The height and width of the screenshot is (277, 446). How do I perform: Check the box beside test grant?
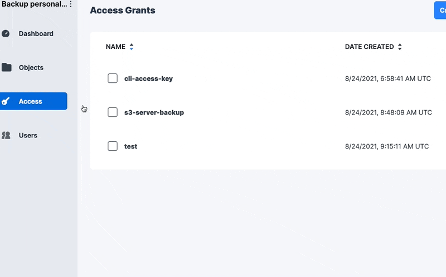[x=113, y=146]
